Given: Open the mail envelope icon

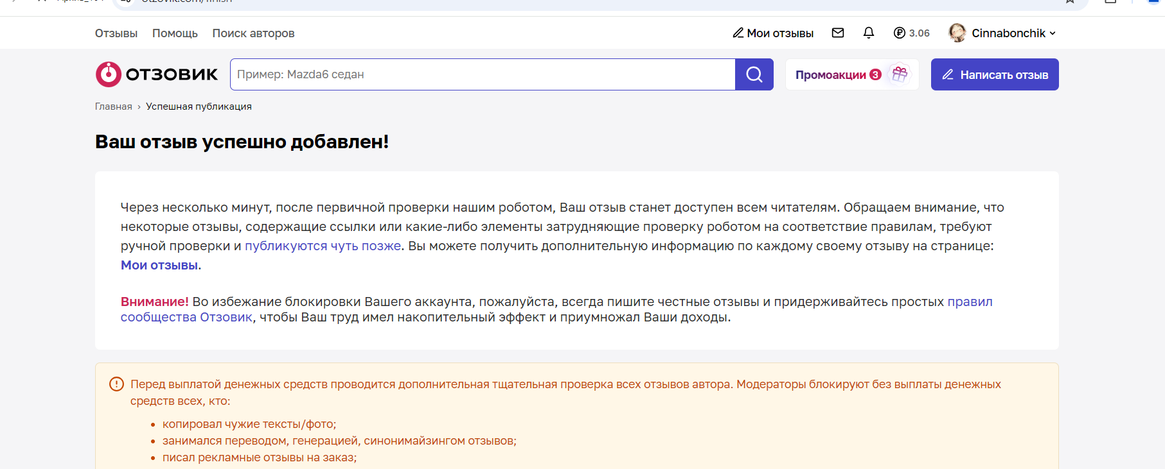Looking at the screenshot, I should [837, 33].
